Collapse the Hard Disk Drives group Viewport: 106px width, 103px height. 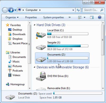(34, 25)
